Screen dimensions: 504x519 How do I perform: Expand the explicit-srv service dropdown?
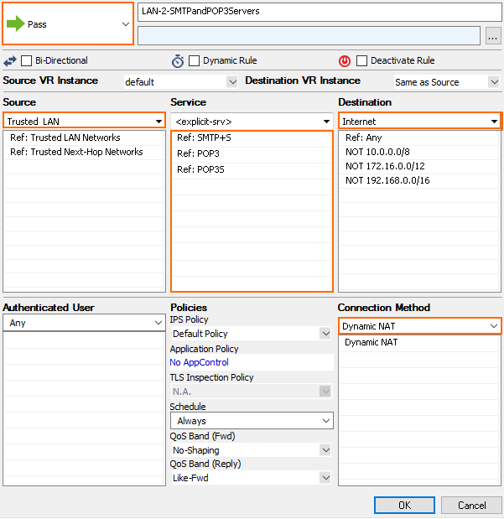pos(252,122)
